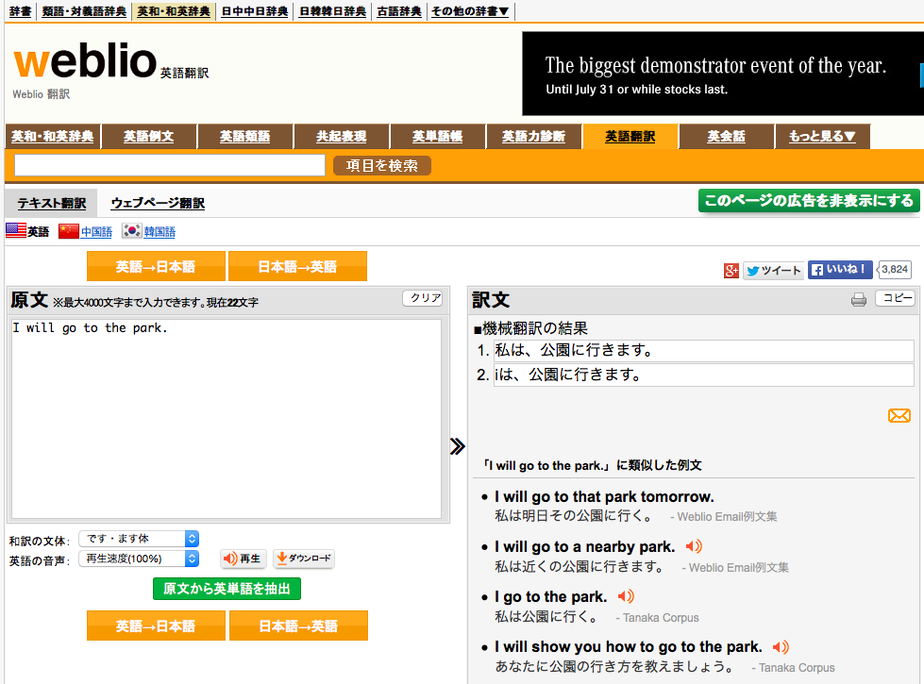Click the printer icon in translation panel

tap(858, 300)
